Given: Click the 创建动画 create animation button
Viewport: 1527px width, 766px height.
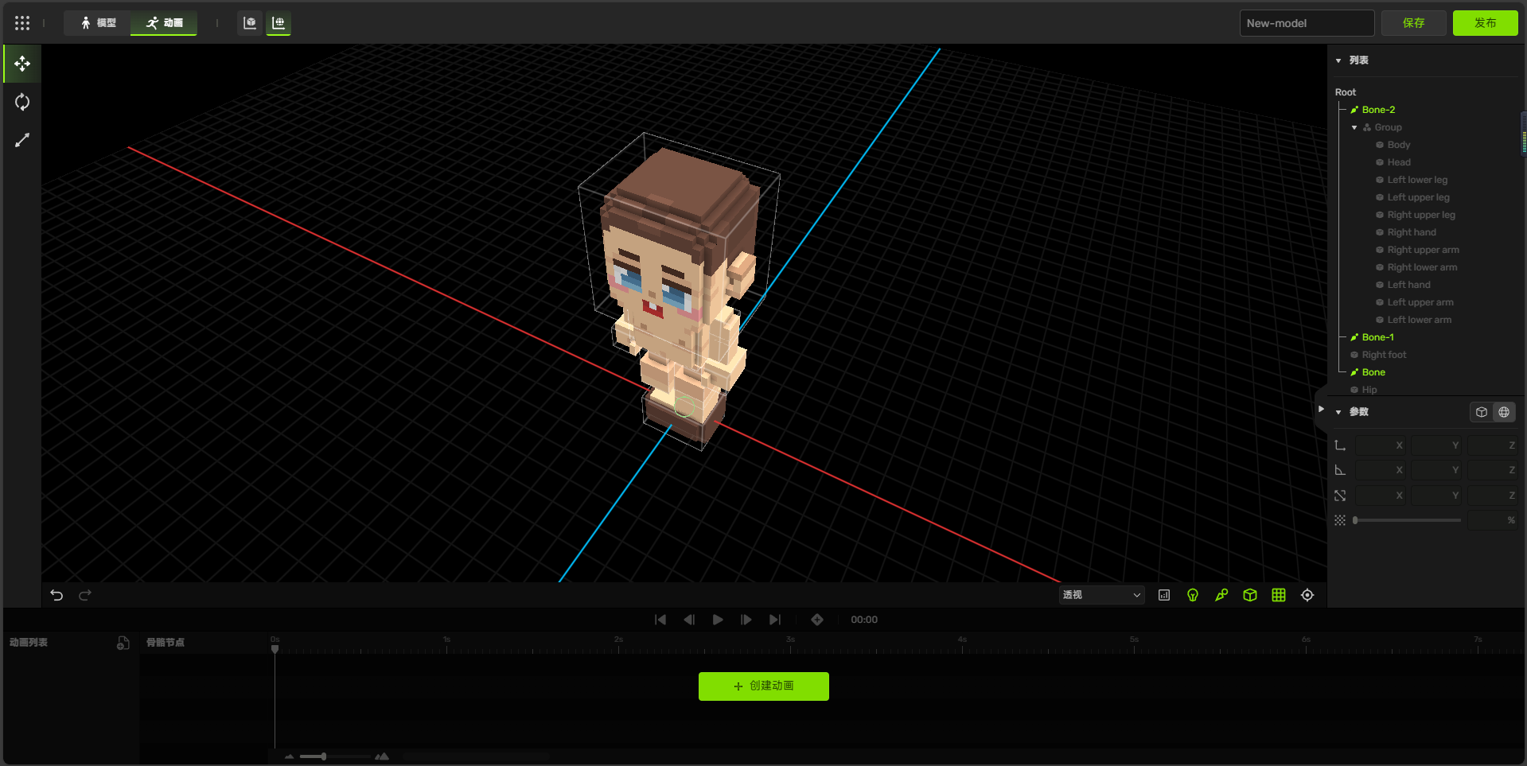Looking at the screenshot, I should pyautogui.click(x=763, y=686).
